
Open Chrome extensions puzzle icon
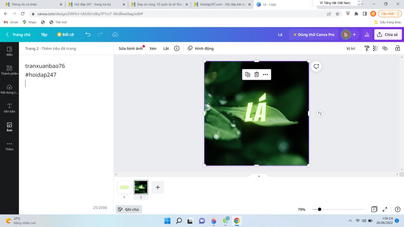coord(356,14)
